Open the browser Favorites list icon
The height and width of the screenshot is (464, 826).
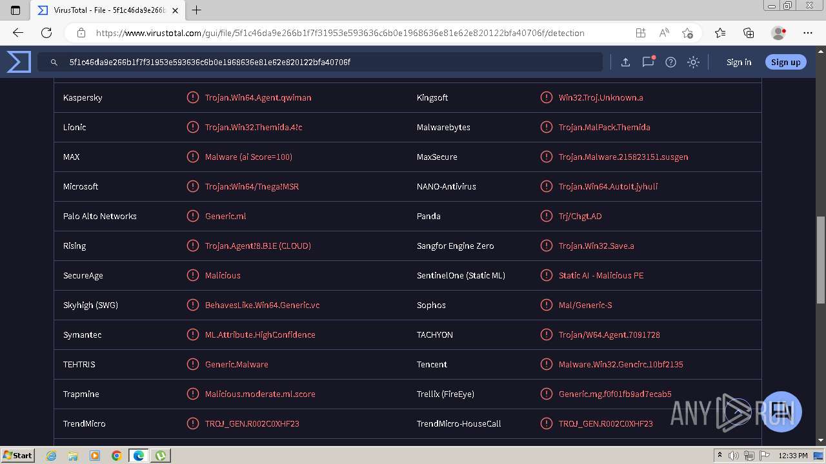[x=720, y=33]
